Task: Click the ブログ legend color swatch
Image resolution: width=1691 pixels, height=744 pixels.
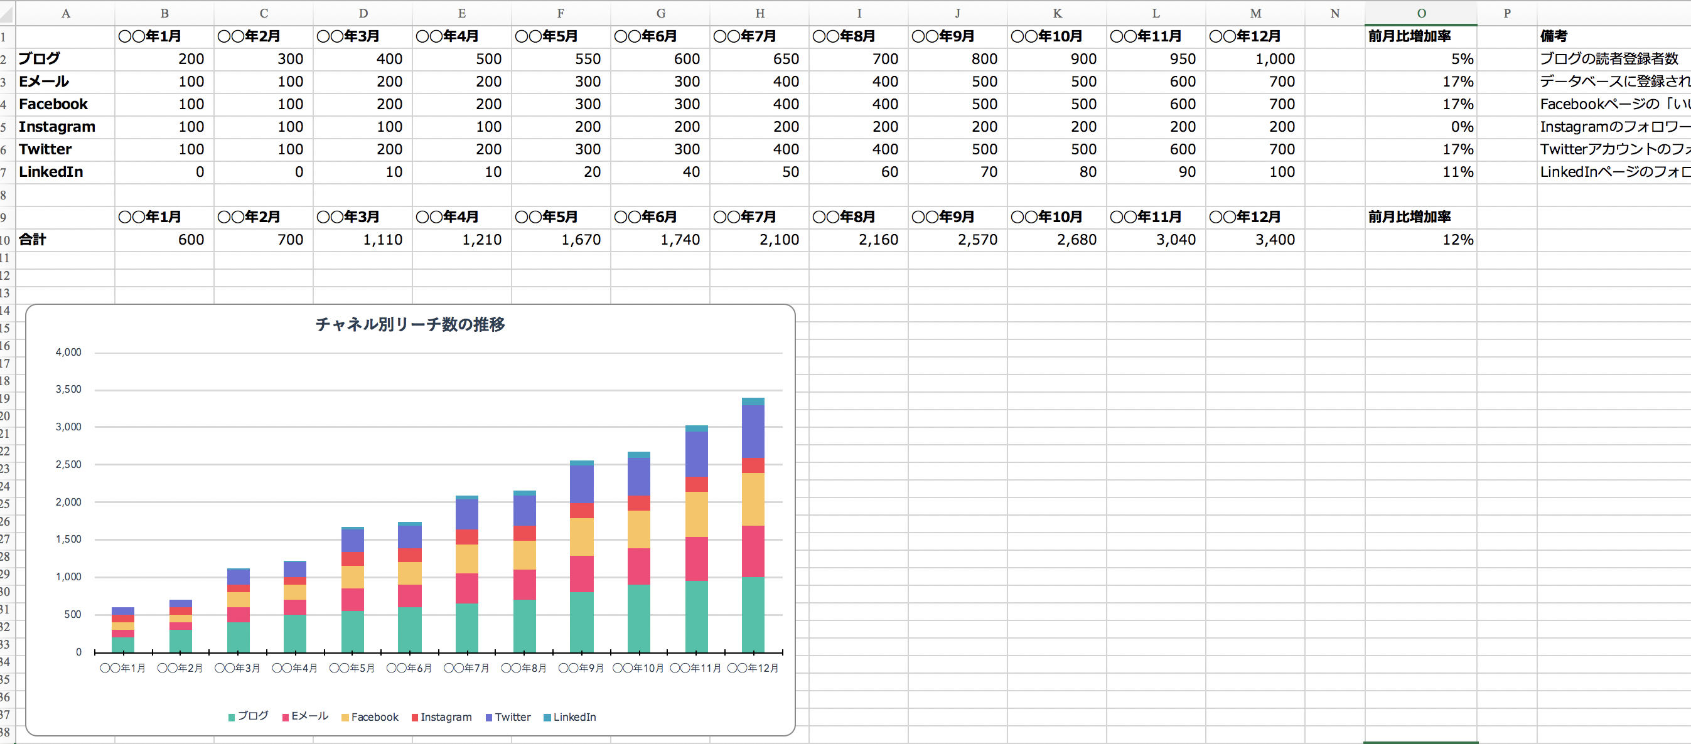Action: [x=232, y=718]
